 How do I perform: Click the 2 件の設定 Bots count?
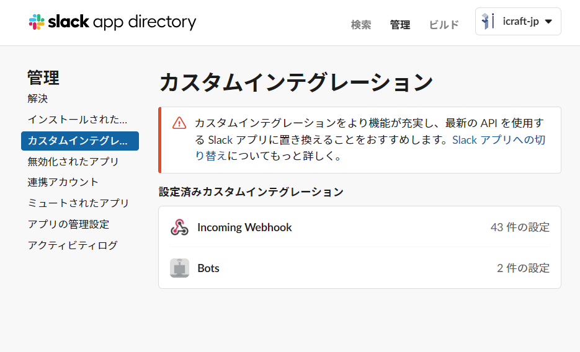(523, 268)
